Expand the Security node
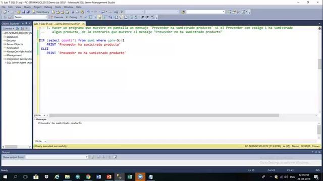 pyautogui.click(x=4, y=40)
